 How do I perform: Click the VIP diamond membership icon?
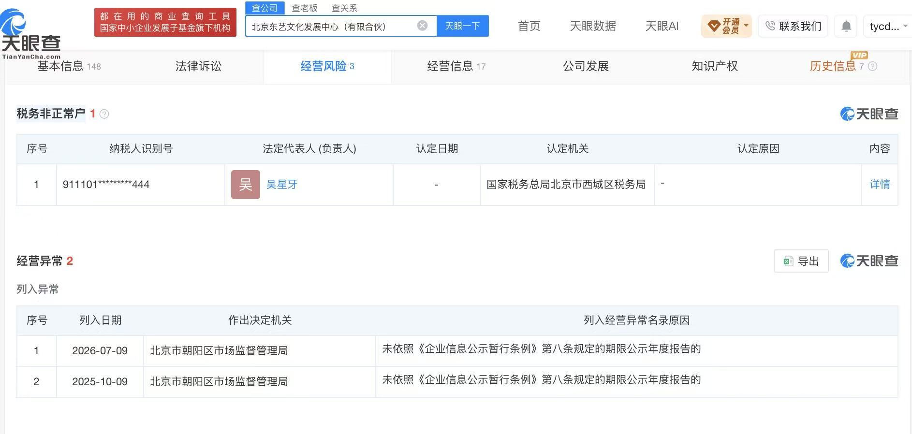(714, 26)
